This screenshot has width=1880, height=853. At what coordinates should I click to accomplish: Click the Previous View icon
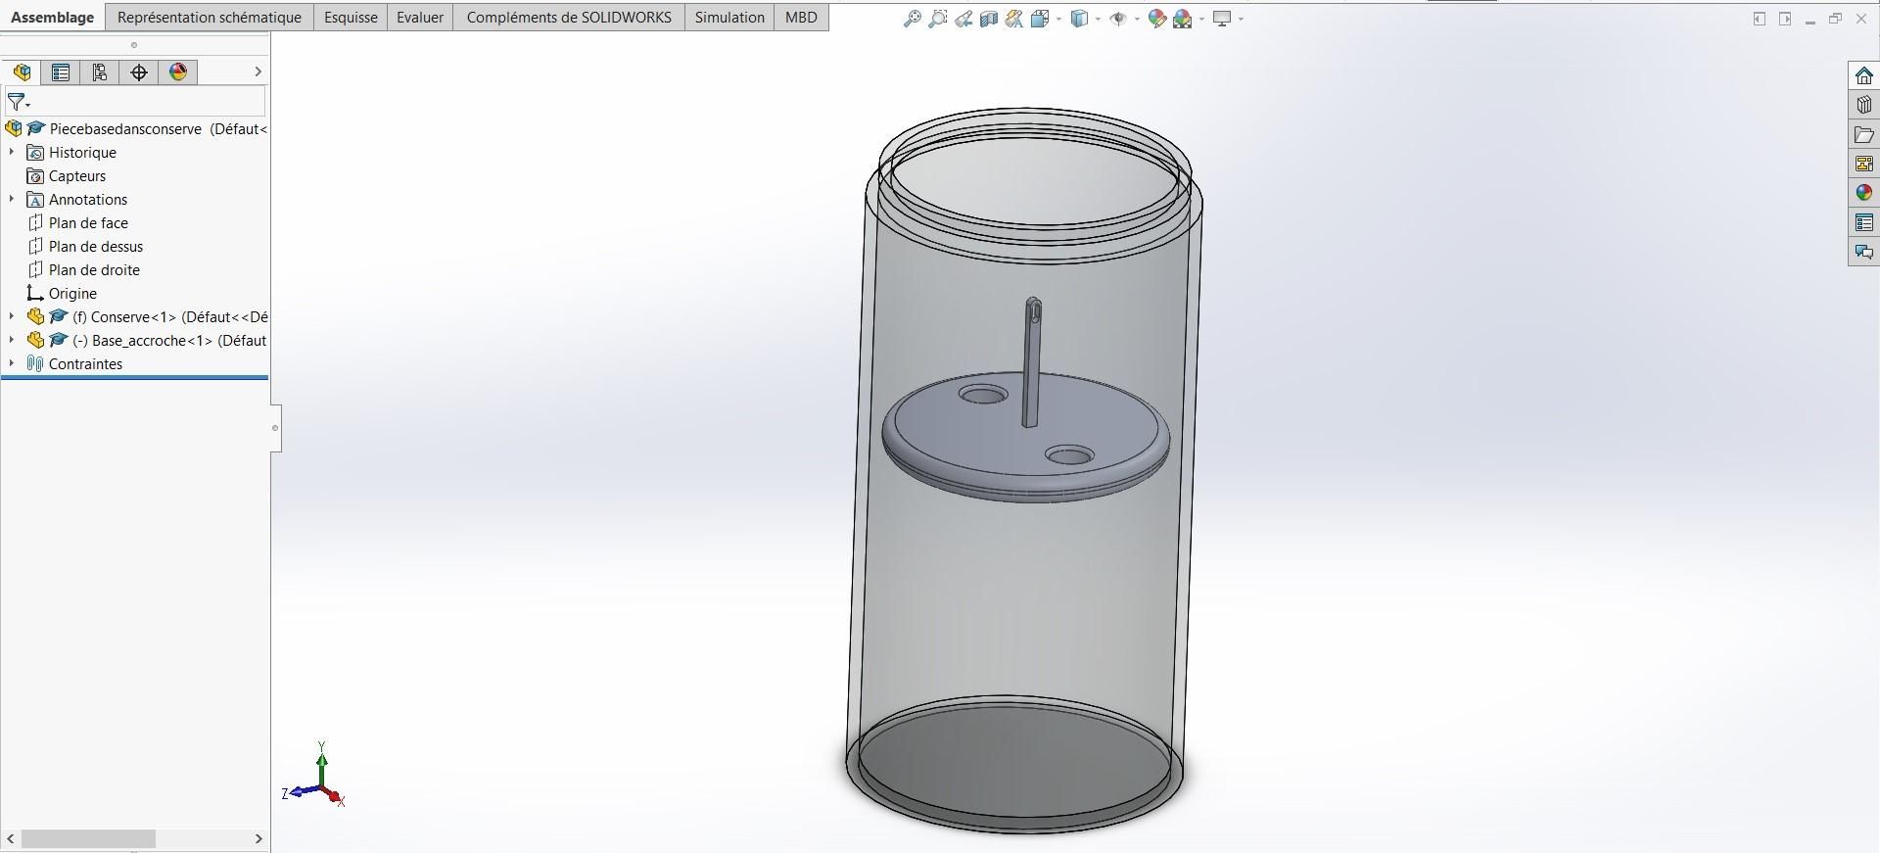point(963,19)
